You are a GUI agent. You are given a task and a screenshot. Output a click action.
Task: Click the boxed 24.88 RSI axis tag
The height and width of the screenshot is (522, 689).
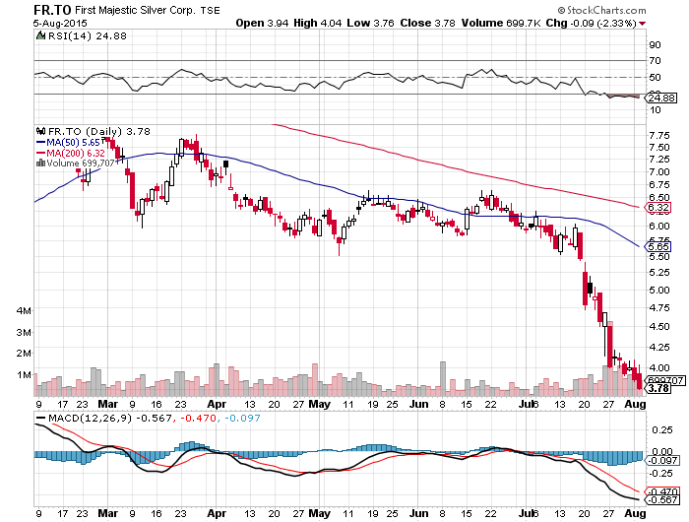point(661,98)
